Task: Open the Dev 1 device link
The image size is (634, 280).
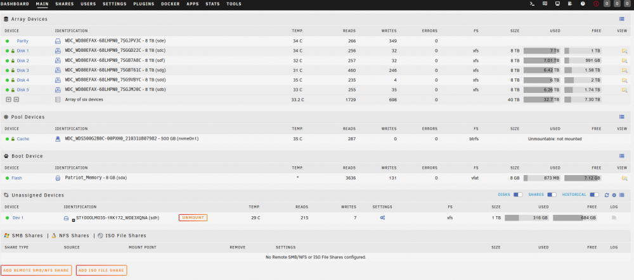Action: (18, 217)
